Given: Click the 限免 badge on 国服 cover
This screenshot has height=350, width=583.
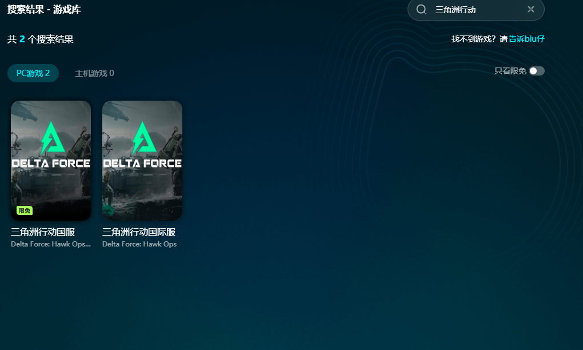Looking at the screenshot, I should click(x=25, y=210).
